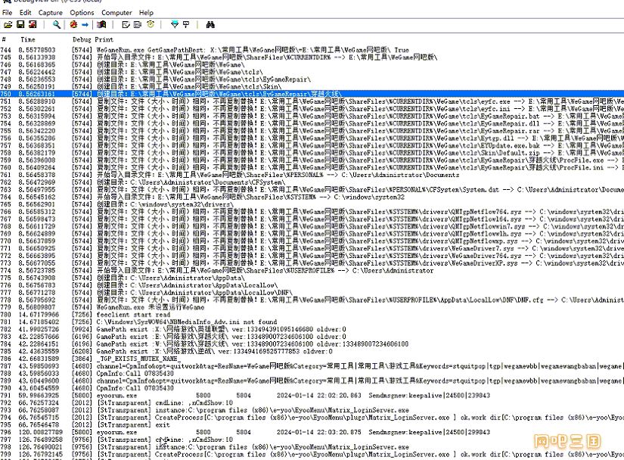Viewport: 624px width, 460px height.
Task: Select the row mentioning 'Skin\Default.zip'
Action: tap(312, 153)
